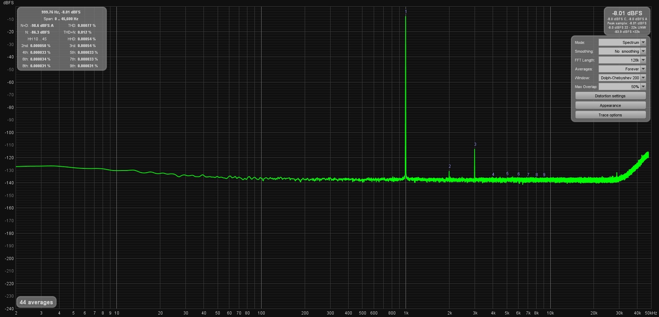Click the 2nd harmonic value 0.000050 %
Image resolution: width=659 pixels, height=317 pixels.
click(40, 46)
